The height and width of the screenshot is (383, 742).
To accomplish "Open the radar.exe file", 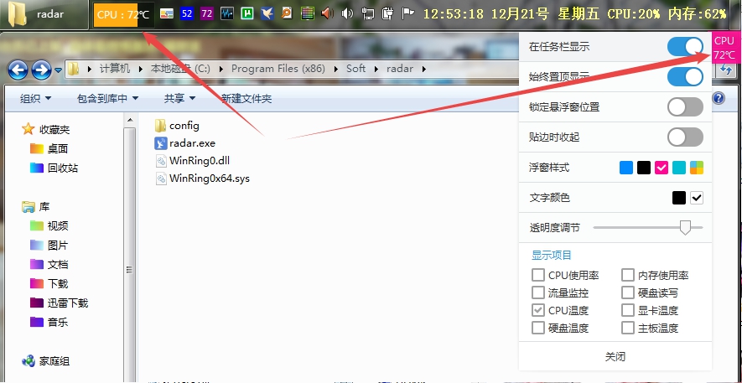I will click(192, 143).
